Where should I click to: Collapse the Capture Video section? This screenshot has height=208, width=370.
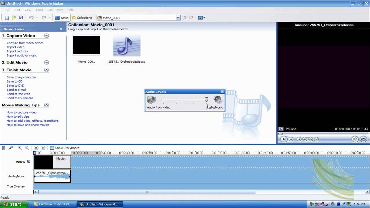[46, 36]
